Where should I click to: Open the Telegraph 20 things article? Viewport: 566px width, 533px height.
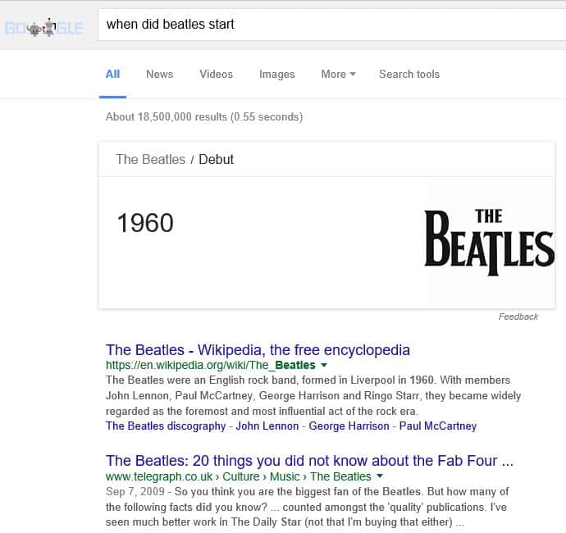309,461
